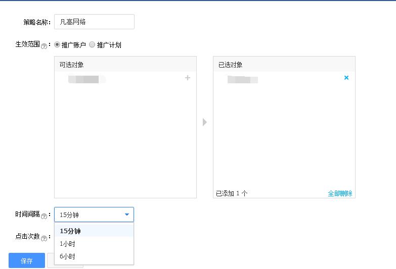The image size is (396, 269).
Task: Click the help icon beside 点击次数
Action: click(x=44, y=238)
